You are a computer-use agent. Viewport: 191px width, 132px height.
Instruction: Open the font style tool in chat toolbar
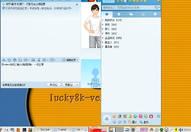pos(4,60)
